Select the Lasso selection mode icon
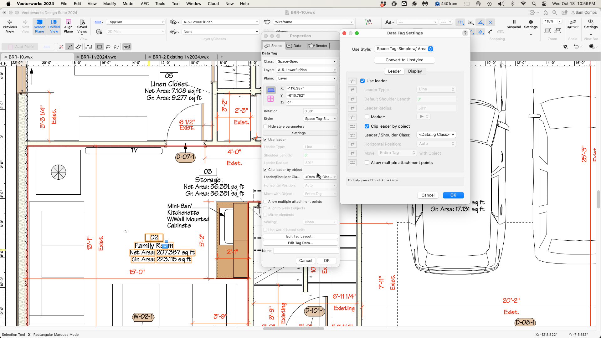Image resolution: width=601 pixels, height=338 pixels. tap(108, 46)
